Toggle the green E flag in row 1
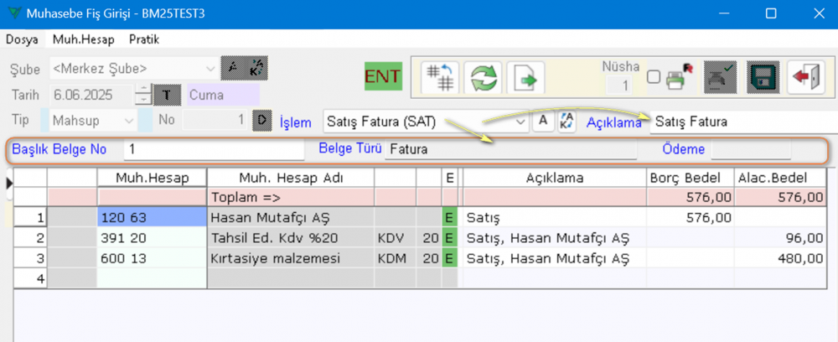Image resolution: width=838 pixels, height=342 pixels. [450, 217]
